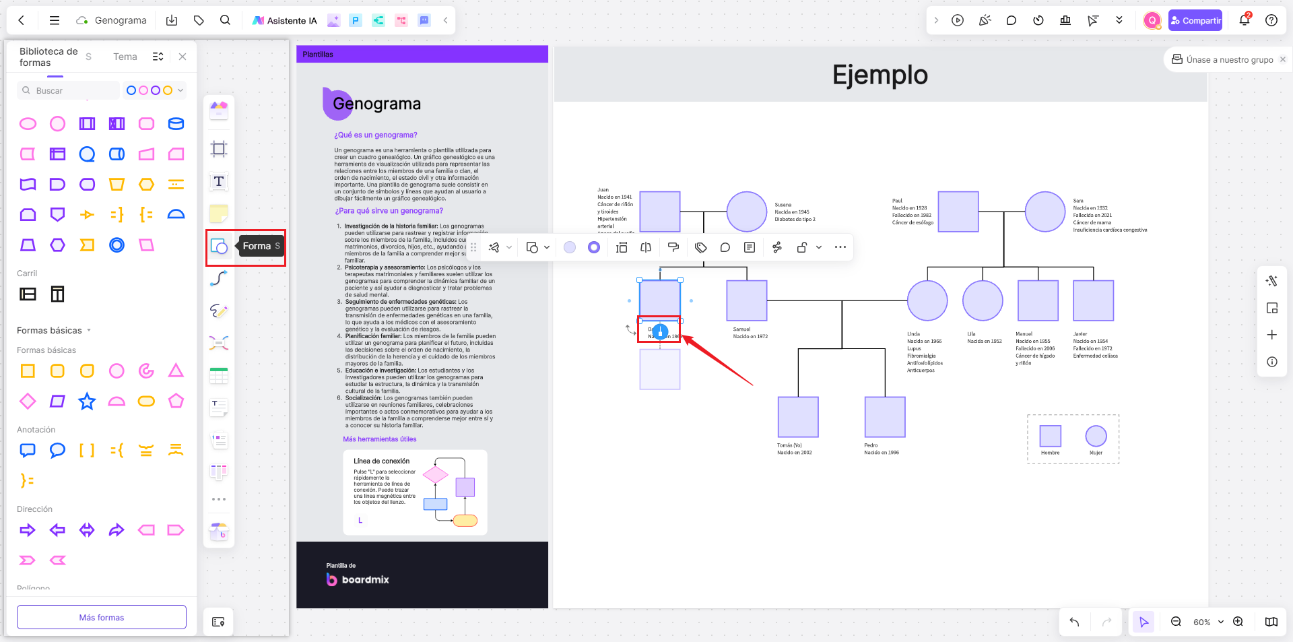Viewport: 1293px width, 642px height.
Task: Start presentation play button
Action: pos(958,20)
